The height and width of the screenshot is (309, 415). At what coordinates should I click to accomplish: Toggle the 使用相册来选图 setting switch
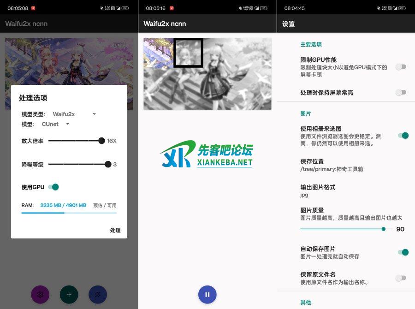pos(403,136)
